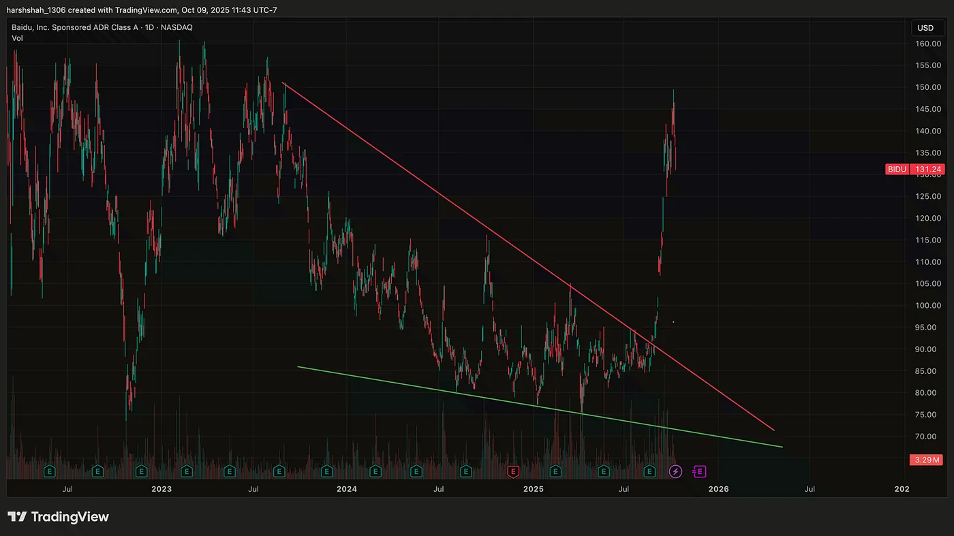Click the 100.00 price axis label

pos(928,305)
